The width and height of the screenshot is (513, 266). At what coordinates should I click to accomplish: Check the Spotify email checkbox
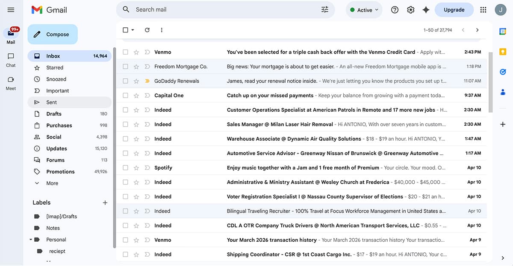point(125,168)
